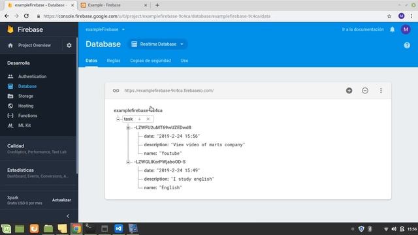Collapse the sidebar with chevron arrow
Image resolution: width=418 pixels, height=235 pixels.
coord(68,216)
